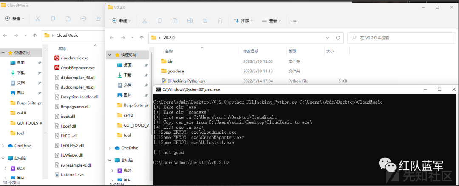Open View dropdown in V0.2.0 toolbar

coord(271,21)
